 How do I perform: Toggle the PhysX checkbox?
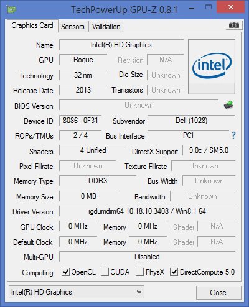[x=139, y=272]
